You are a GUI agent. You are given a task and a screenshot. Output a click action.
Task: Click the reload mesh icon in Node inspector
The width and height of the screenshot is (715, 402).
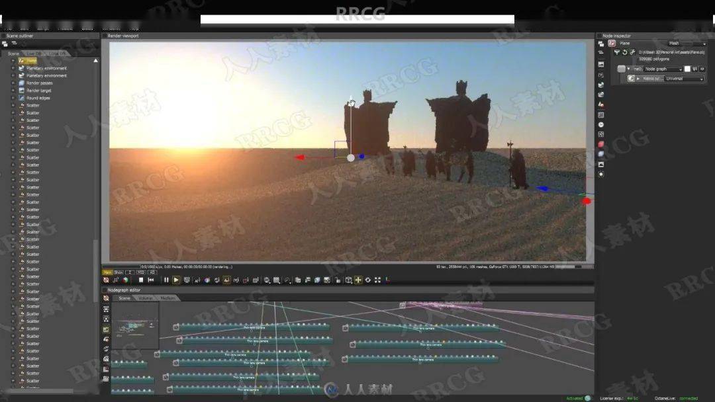tap(625, 52)
